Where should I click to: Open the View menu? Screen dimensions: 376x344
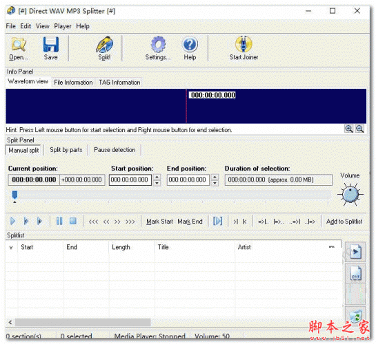[x=43, y=26]
